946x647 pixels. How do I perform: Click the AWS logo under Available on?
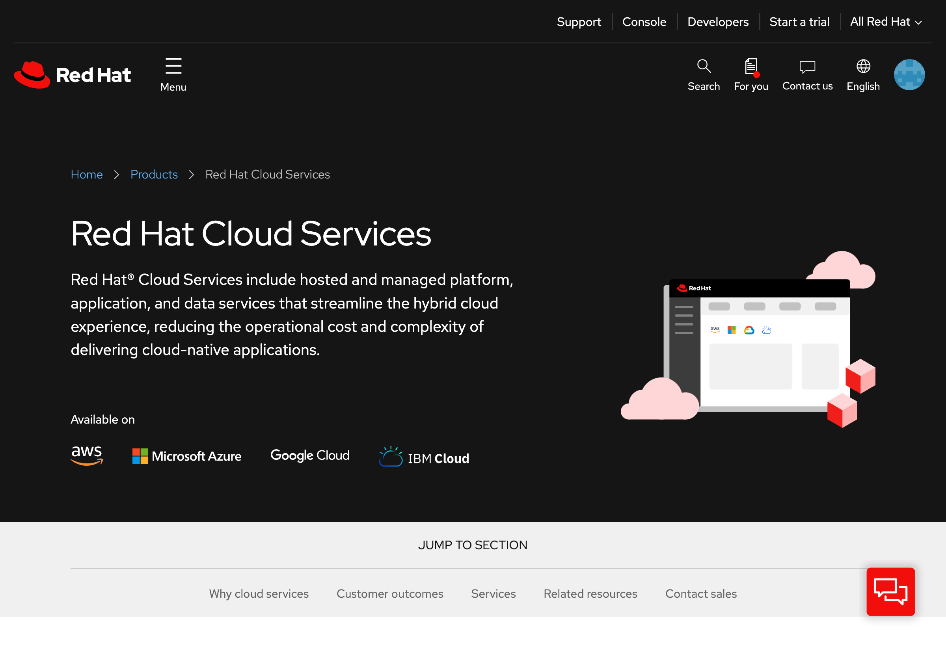click(86, 456)
